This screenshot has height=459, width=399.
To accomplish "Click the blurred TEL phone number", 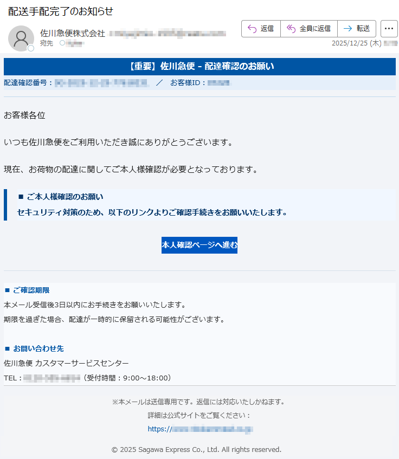I will pos(52,378).
